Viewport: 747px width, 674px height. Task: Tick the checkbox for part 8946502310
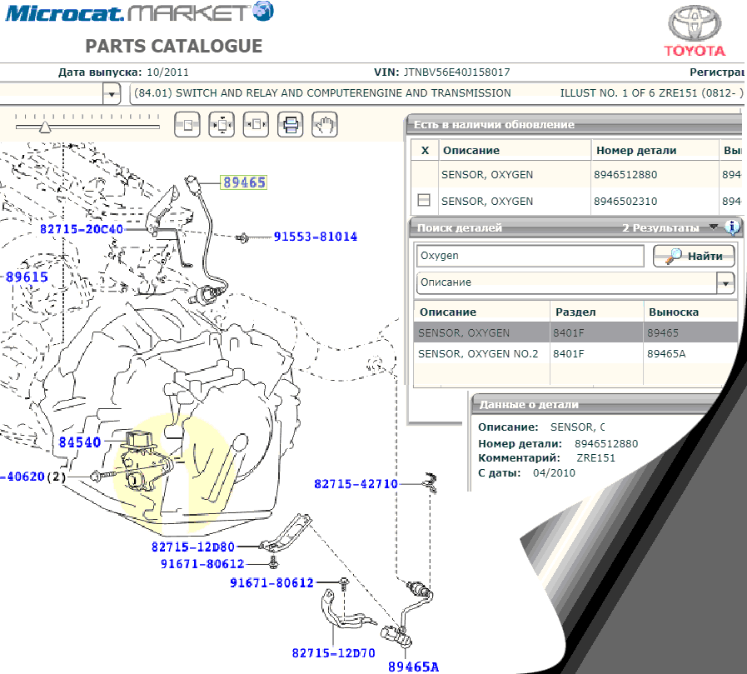(x=424, y=201)
